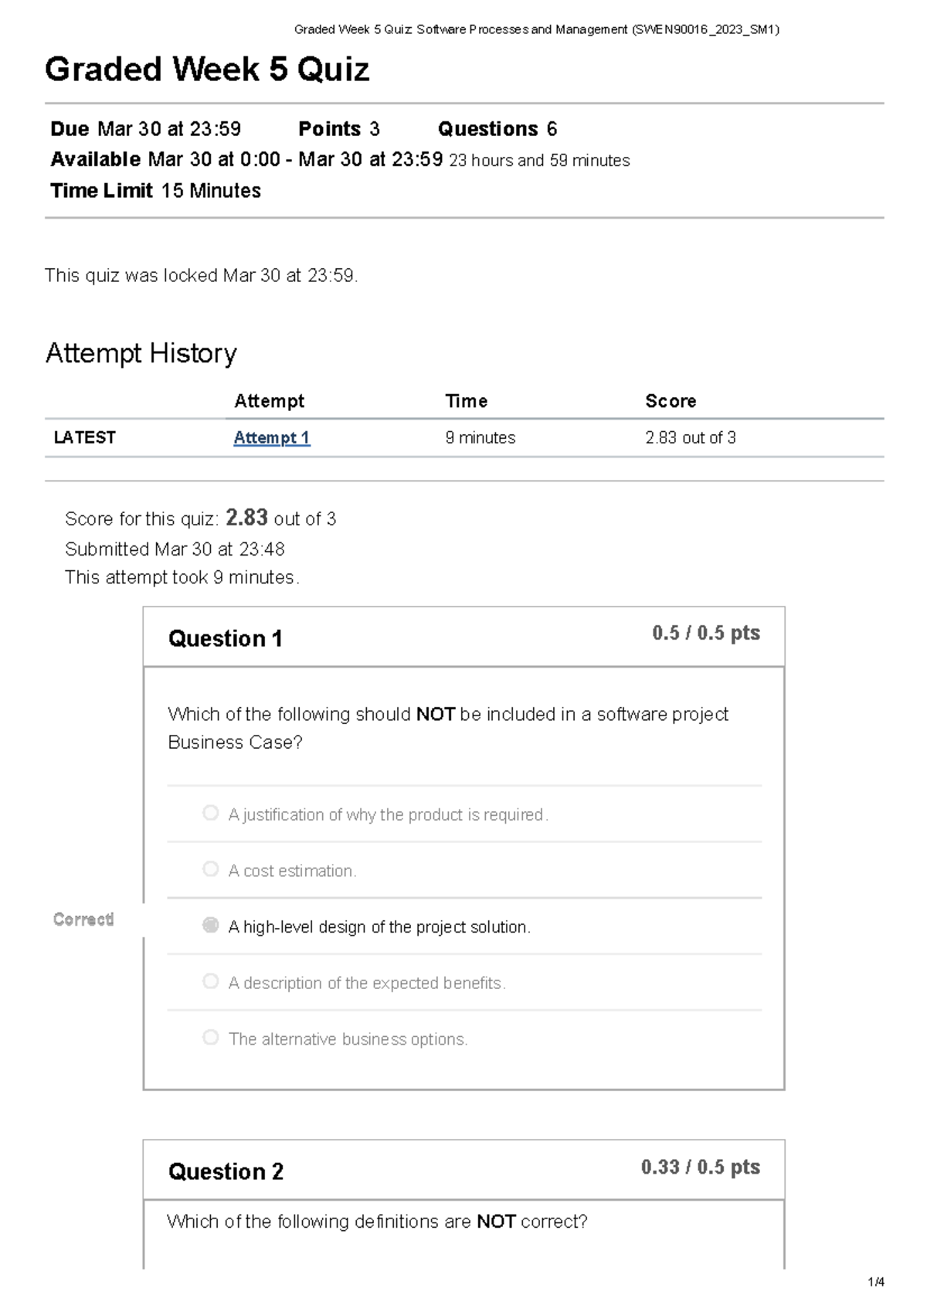Viewport: 927px width, 1312px height.
Task: Click the 'Score' column header
Action: (x=671, y=400)
